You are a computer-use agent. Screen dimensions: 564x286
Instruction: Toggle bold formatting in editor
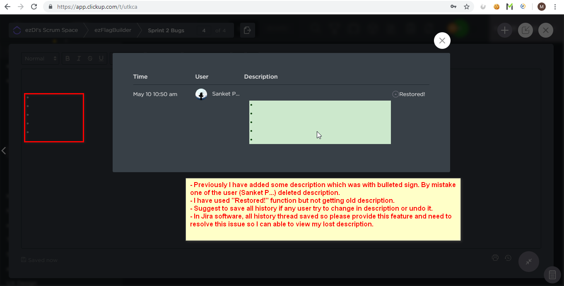click(67, 59)
